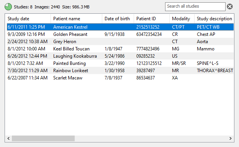Click the horizontal scrollbar thumb
The image size is (239, 147).
[x=43, y=138]
